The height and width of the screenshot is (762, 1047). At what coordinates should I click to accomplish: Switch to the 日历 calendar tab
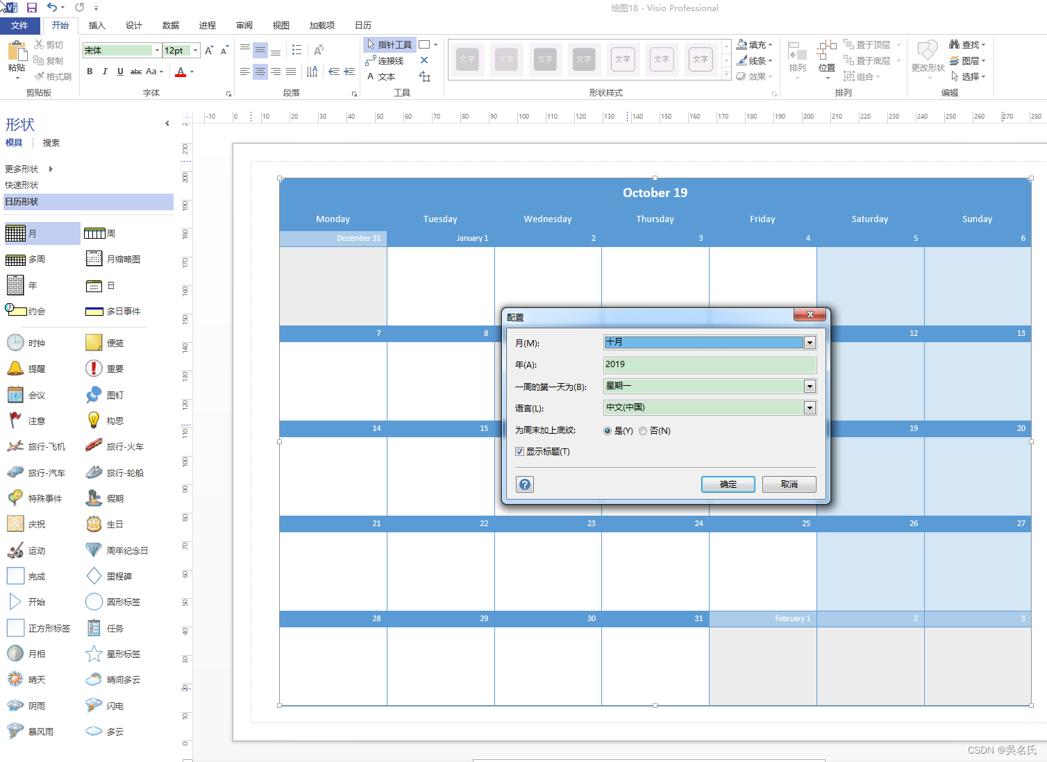(x=363, y=26)
